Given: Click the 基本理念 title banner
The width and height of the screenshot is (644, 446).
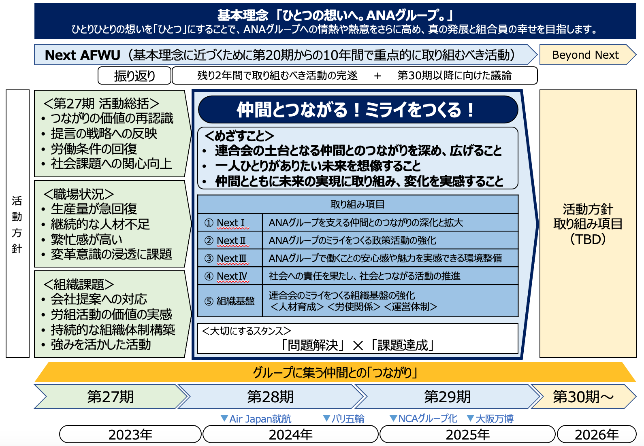Looking at the screenshot, I should point(335,21).
